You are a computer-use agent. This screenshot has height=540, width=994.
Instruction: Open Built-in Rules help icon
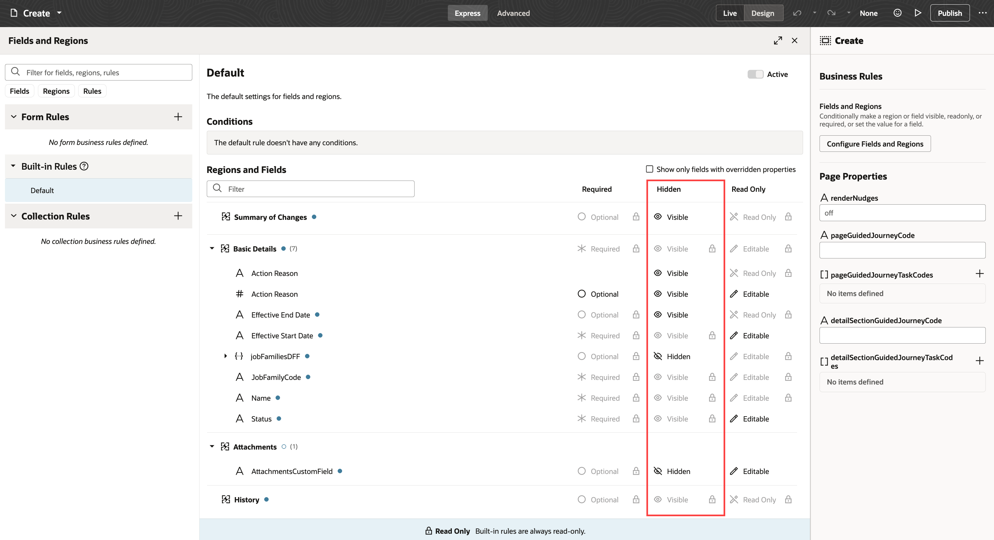point(84,166)
